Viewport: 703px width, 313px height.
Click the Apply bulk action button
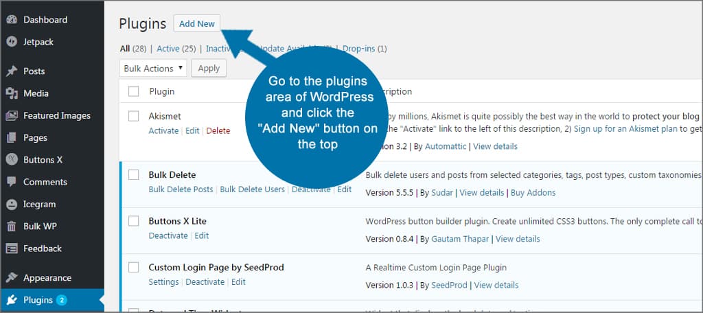[209, 68]
